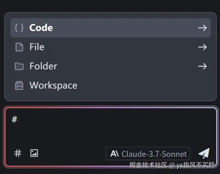The height and width of the screenshot is (174, 220).
Task: Click the folder icon in the context list
Action: [x=19, y=66]
